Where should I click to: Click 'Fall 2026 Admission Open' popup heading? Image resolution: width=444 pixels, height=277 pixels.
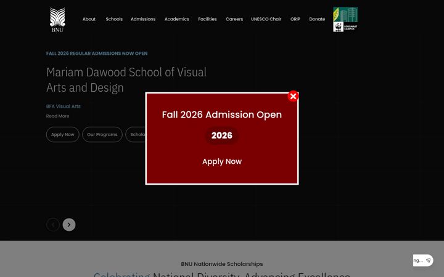point(222,114)
